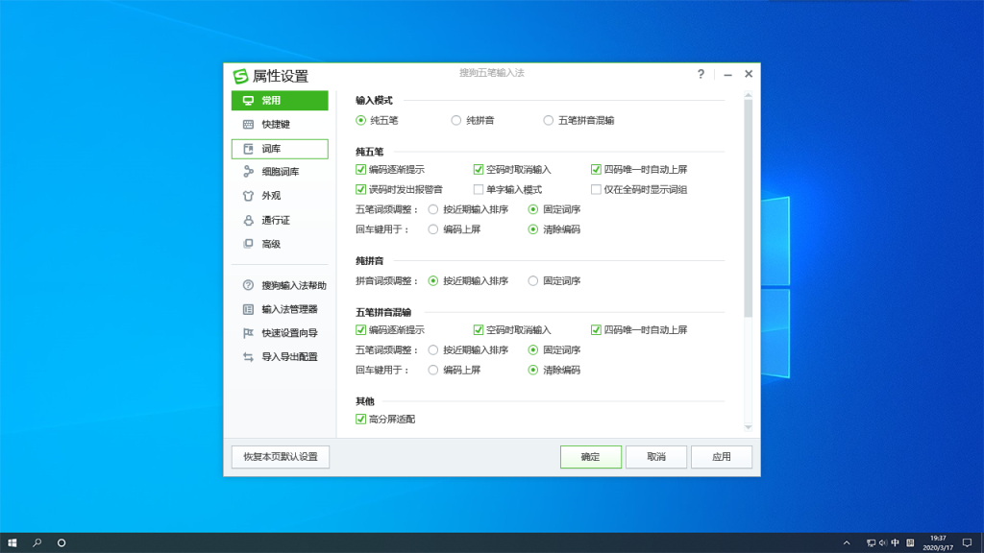Viewport: 984px width, 553px height.
Task: Cancel changes with 取消 button
Action: (x=655, y=457)
